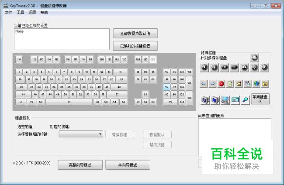The width and height of the screenshot is (284, 185).
Task: Select the browser Home house button
Action: (x=239, y=84)
